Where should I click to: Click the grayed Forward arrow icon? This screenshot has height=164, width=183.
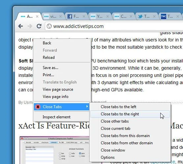[30, 26]
